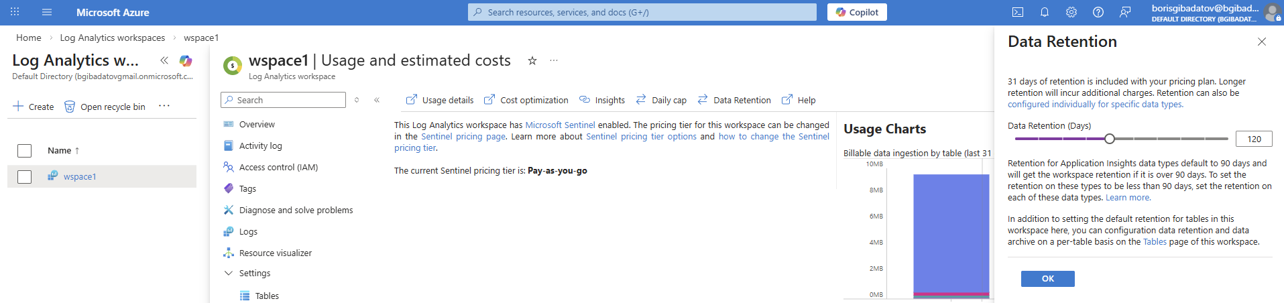The width and height of the screenshot is (1284, 303).
Task: Open the Azure portal hamburger menu
Action: (47, 12)
